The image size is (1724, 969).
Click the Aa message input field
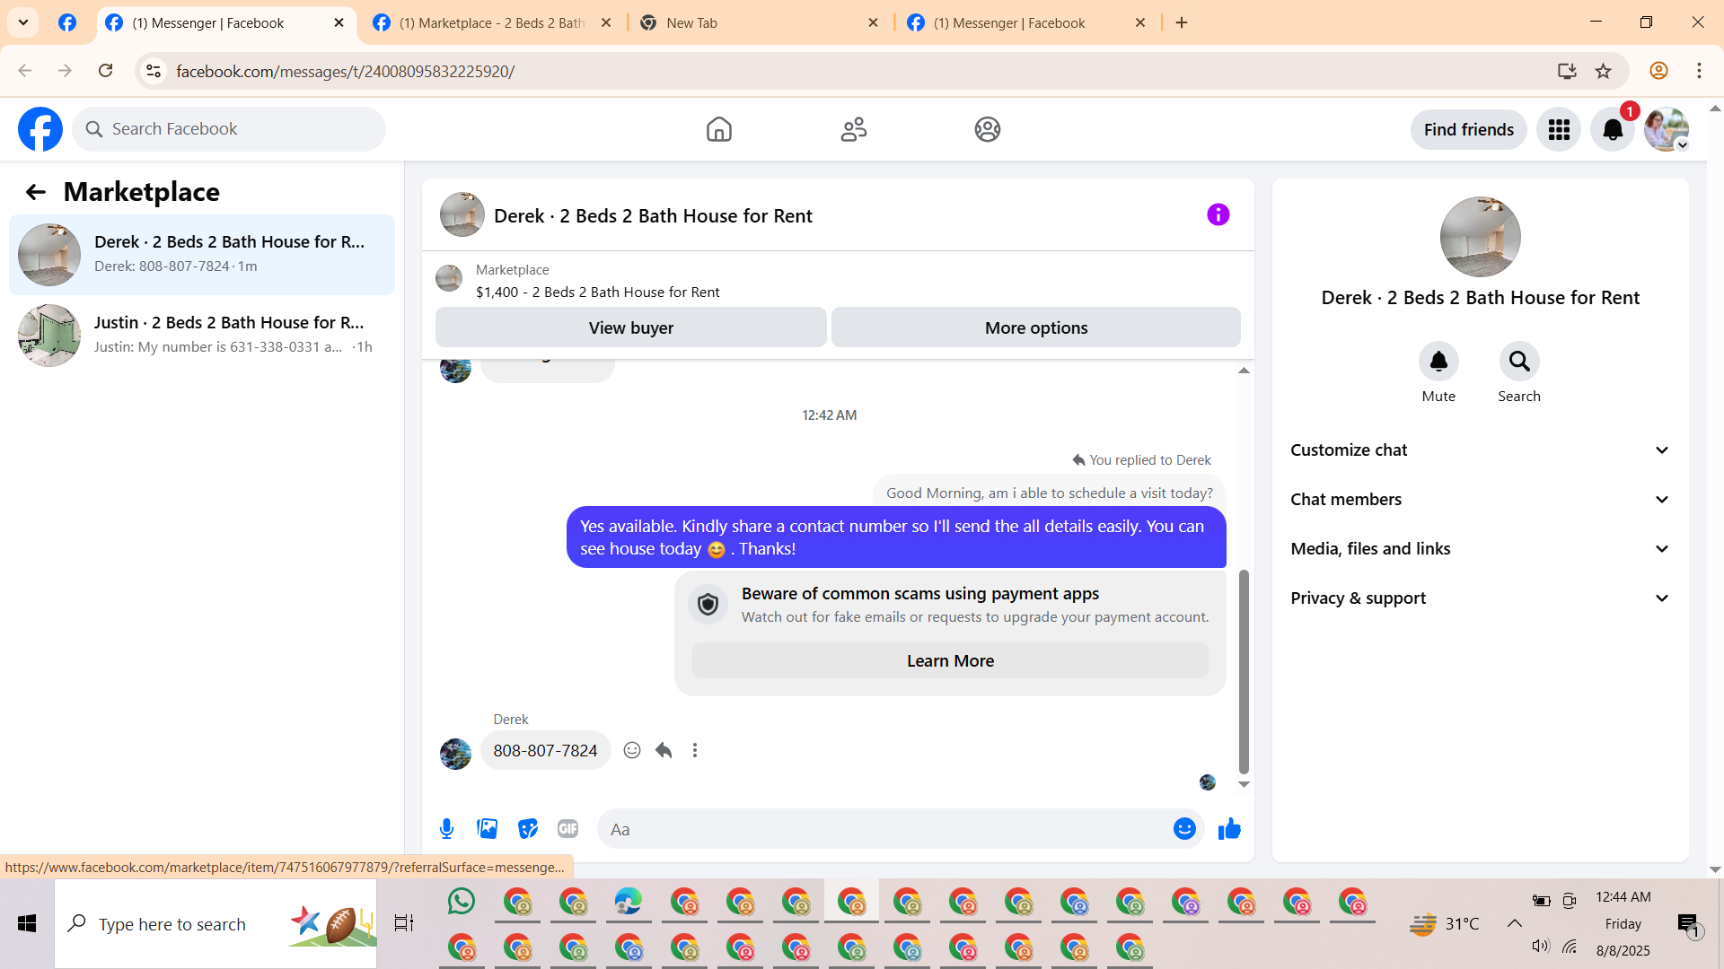pyautogui.click(x=884, y=829)
